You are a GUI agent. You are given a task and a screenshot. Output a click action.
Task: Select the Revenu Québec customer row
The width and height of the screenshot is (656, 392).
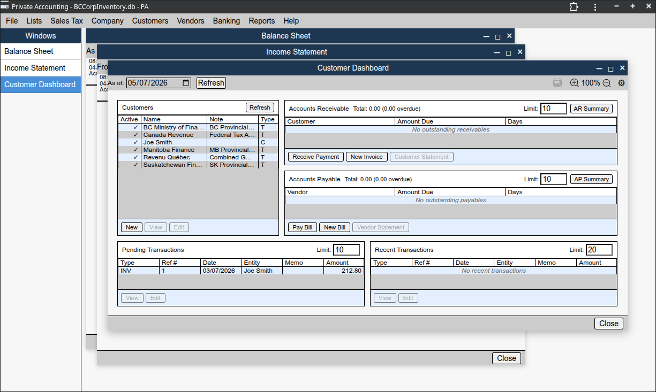198,157
